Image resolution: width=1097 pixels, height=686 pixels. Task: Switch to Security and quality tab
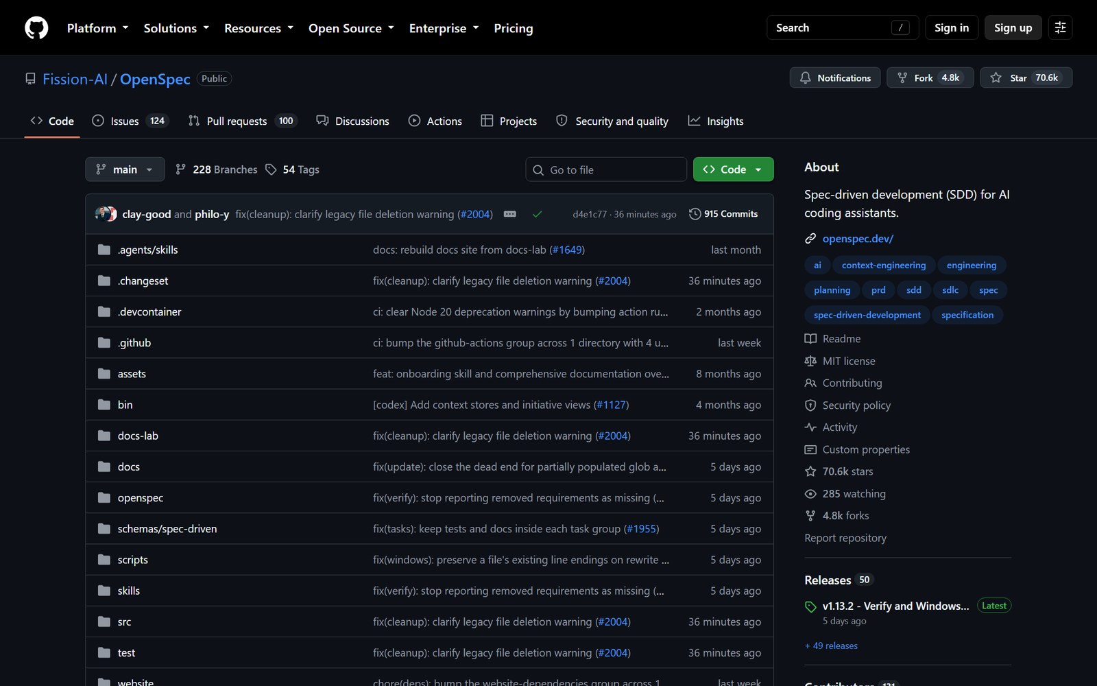pos(612,121)
